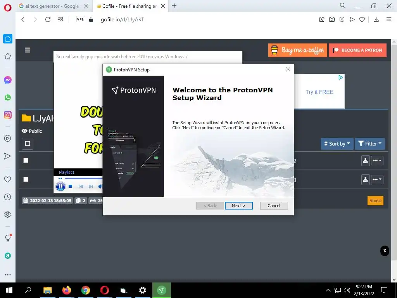Download the second listed file

click(365, 179)
